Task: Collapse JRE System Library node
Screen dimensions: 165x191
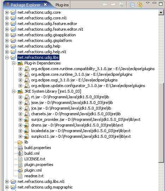Action: (14, 91)
